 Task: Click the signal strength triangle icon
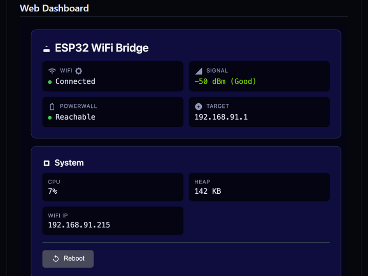tap(198, 71)
